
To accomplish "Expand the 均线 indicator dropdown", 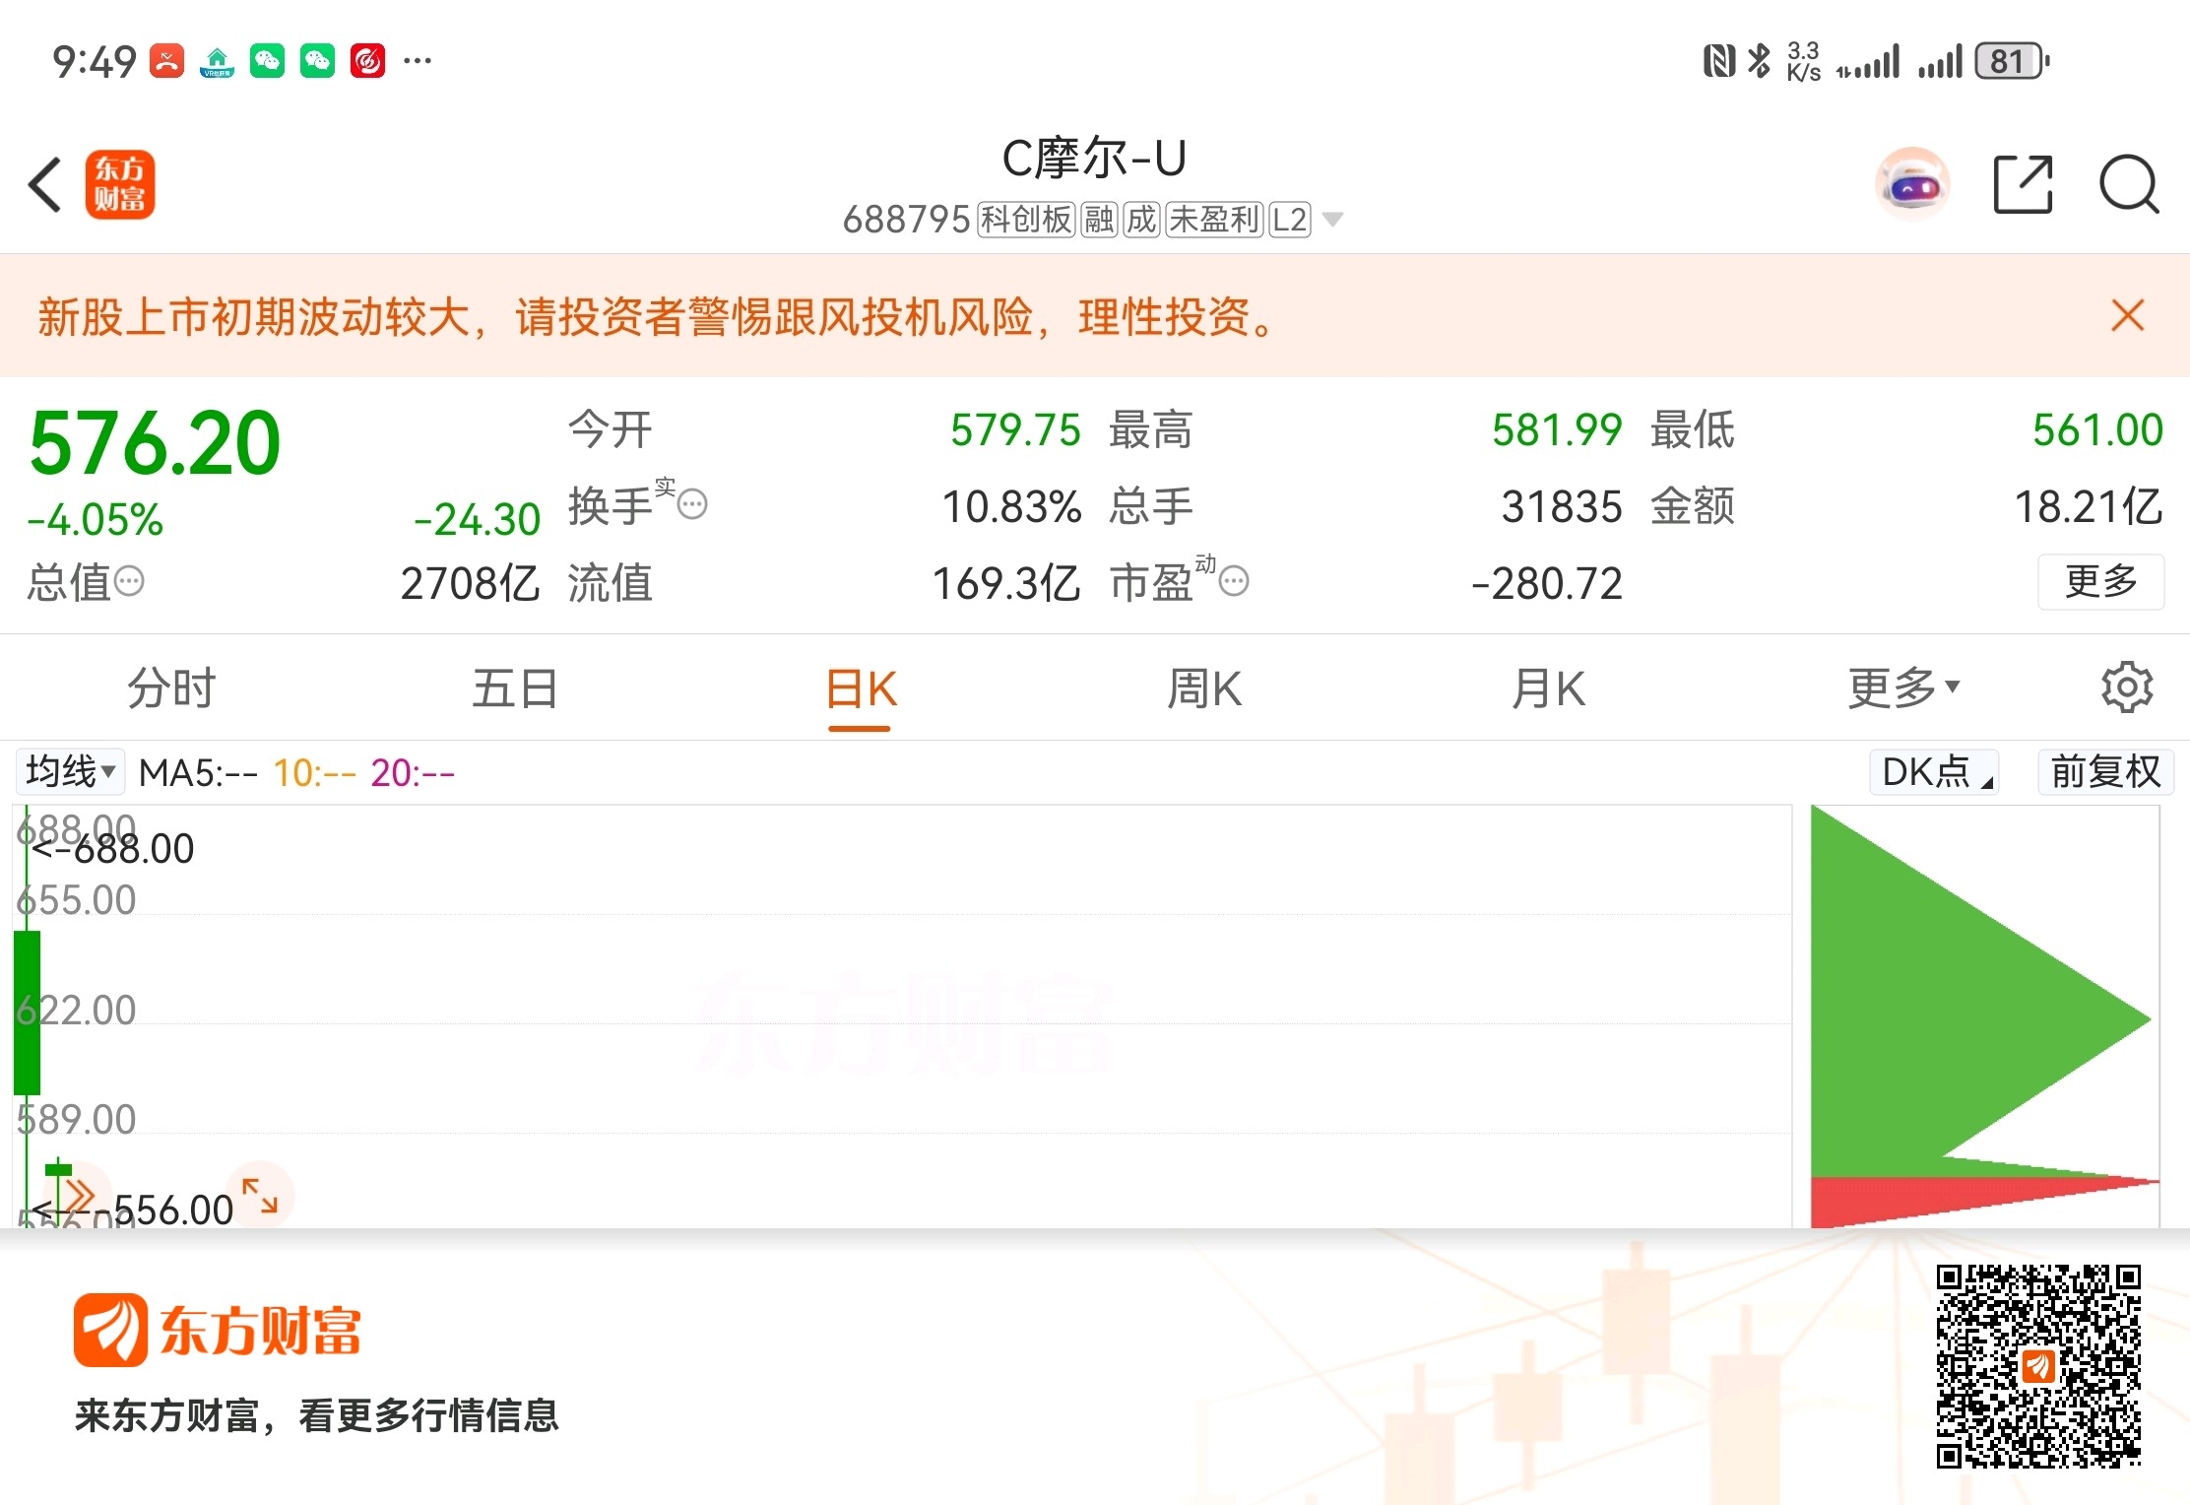I will coord(71,772).
